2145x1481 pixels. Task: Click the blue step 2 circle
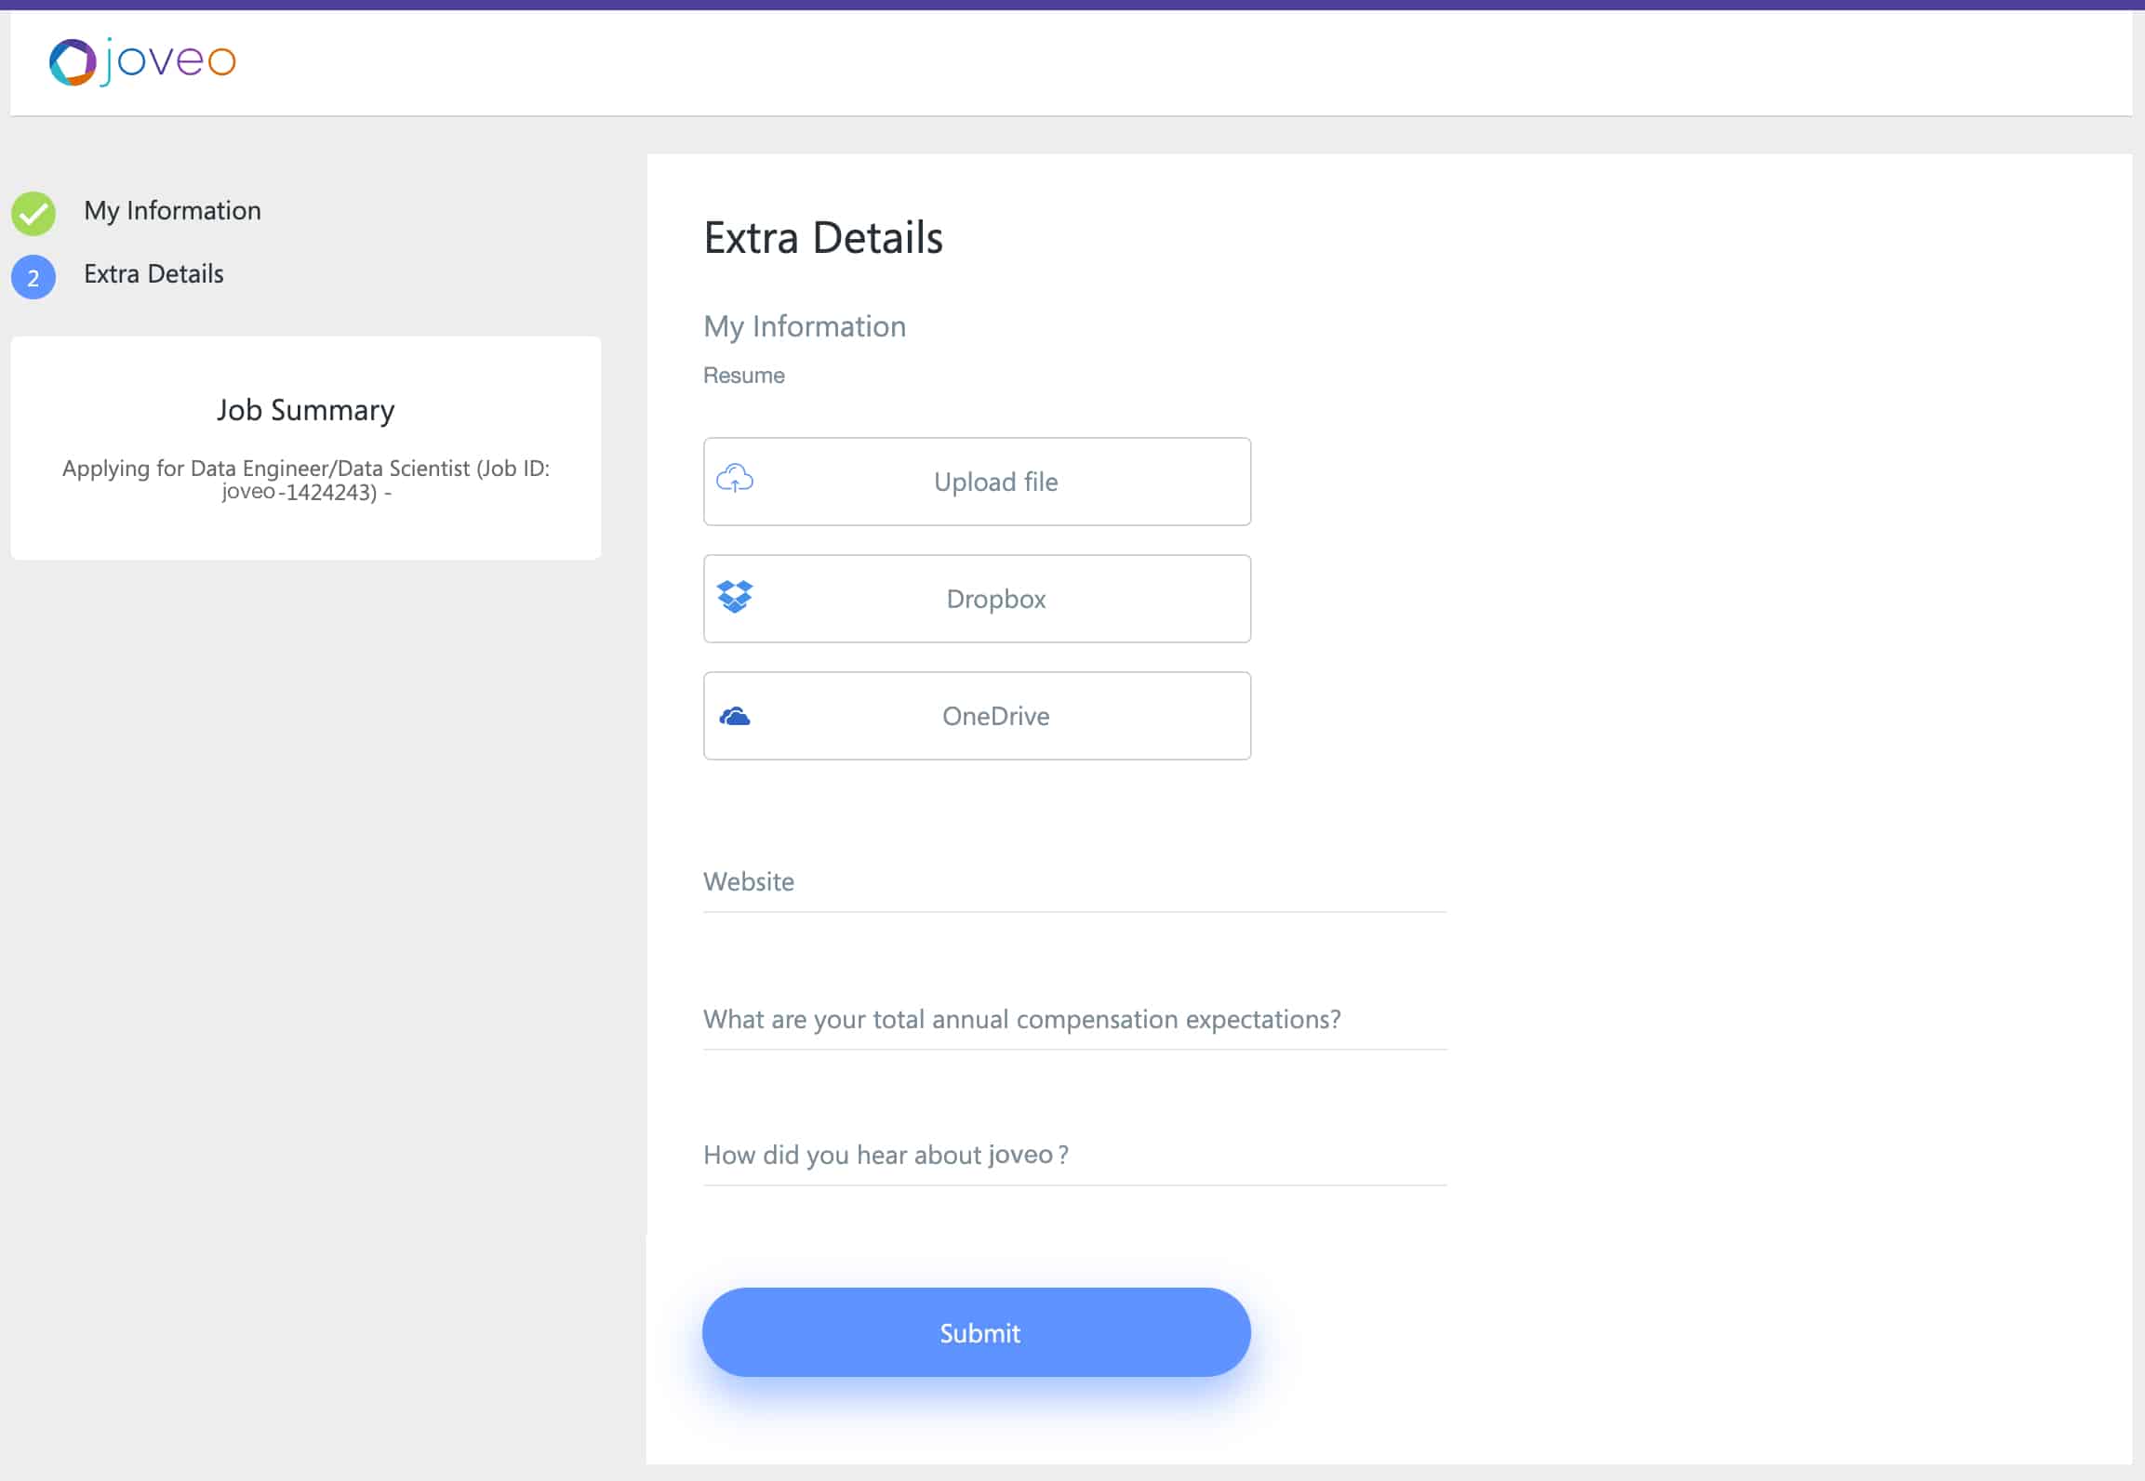[x=33, y=277]
